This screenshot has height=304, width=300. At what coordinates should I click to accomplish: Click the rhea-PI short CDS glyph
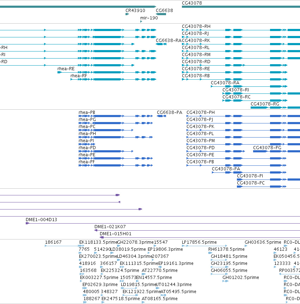[x=87, y=144]
